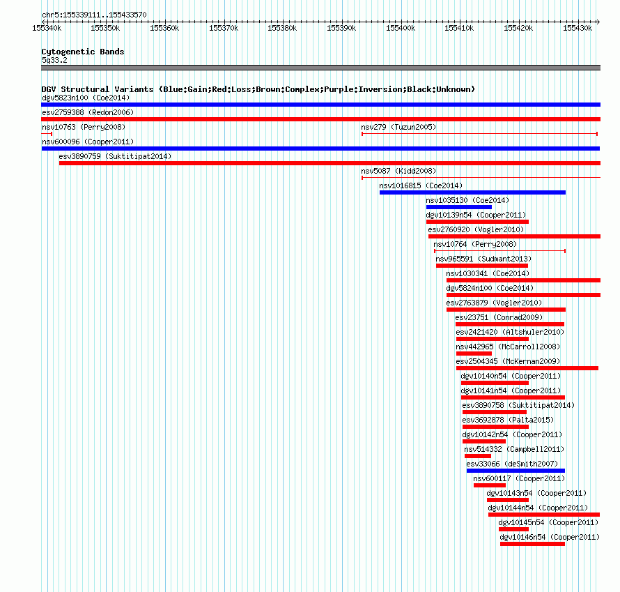Open the nsv279 (Tuzun2005) variant label
Image resolution: width=620 pixels, height=592 pixels.
[398, 127]
